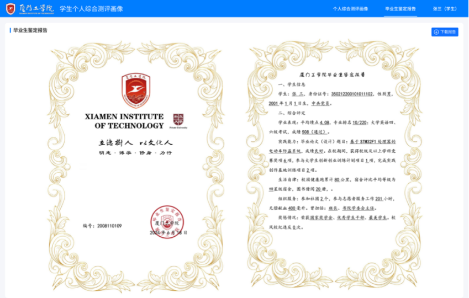Click the certificate number 2008110109
This screenshot has width=469, height=298.
point(109,226)
